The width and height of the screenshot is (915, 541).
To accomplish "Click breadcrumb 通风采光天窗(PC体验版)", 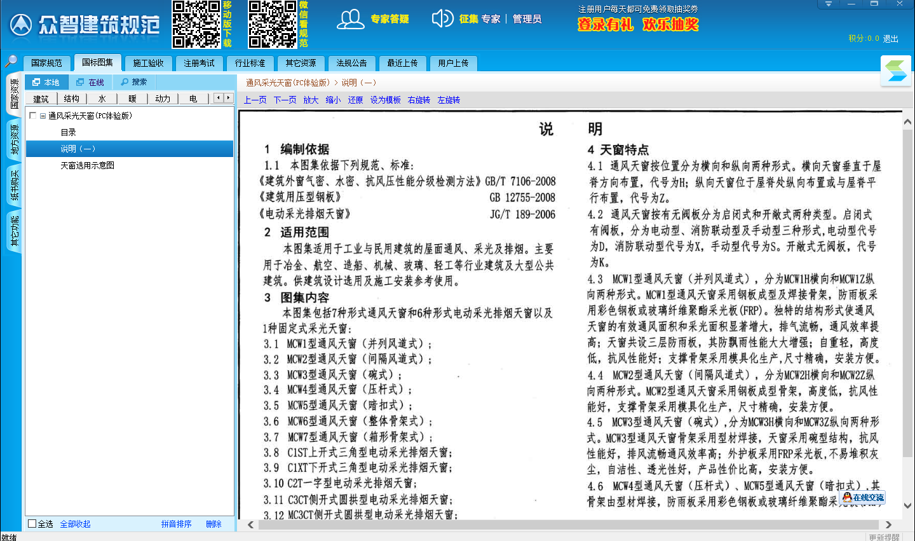I will tap(288, 83).
